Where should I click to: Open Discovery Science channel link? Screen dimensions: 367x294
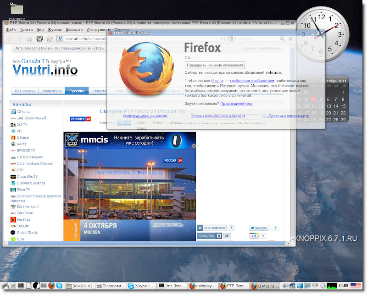[x=31, y=183]
